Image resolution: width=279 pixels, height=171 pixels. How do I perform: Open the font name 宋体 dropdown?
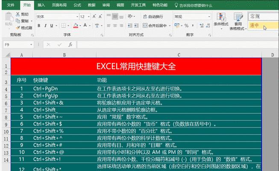[77, 17]
